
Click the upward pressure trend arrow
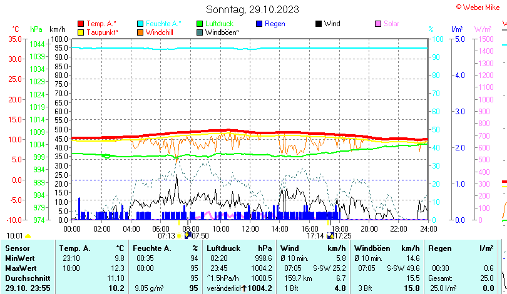tap(244, 288)
